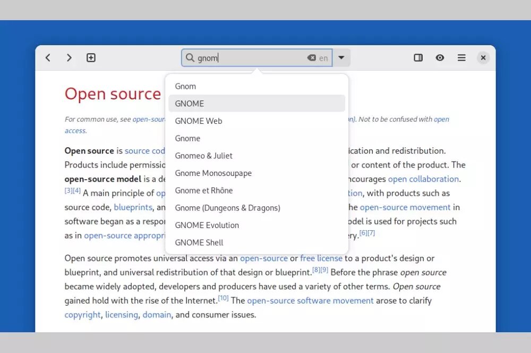531x353 pixels.
Task: Follow the 'licensing' link
Action: (122, 315)
